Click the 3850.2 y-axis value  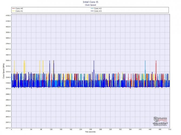[x=8, y=38]
